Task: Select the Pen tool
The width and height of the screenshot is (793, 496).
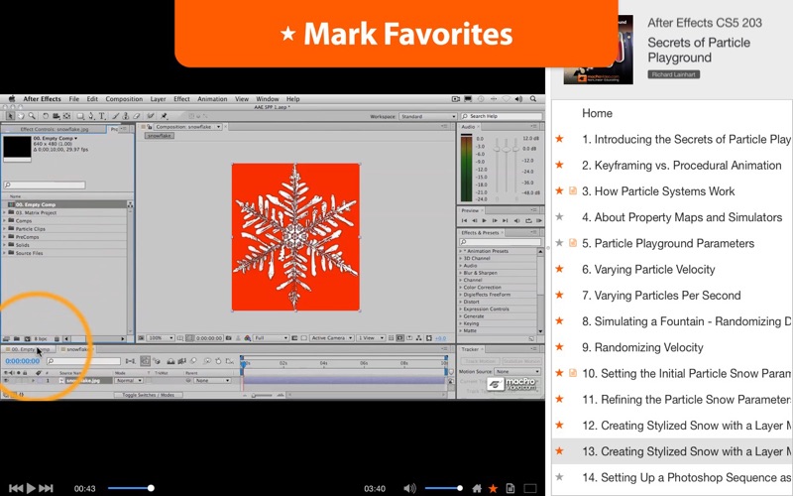Action: pyautogui.click(x=91, y=116)
